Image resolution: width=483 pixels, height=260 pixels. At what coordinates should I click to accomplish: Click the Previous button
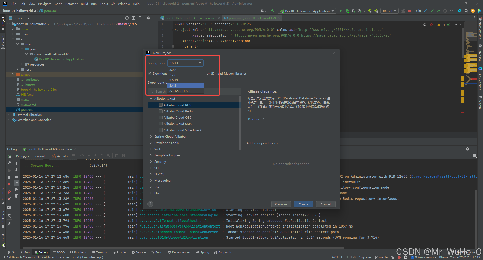[281, 204]
